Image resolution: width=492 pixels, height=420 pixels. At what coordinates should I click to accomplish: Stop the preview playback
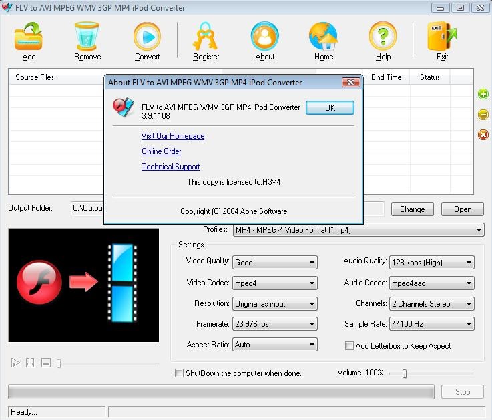(x=46, y=363)
